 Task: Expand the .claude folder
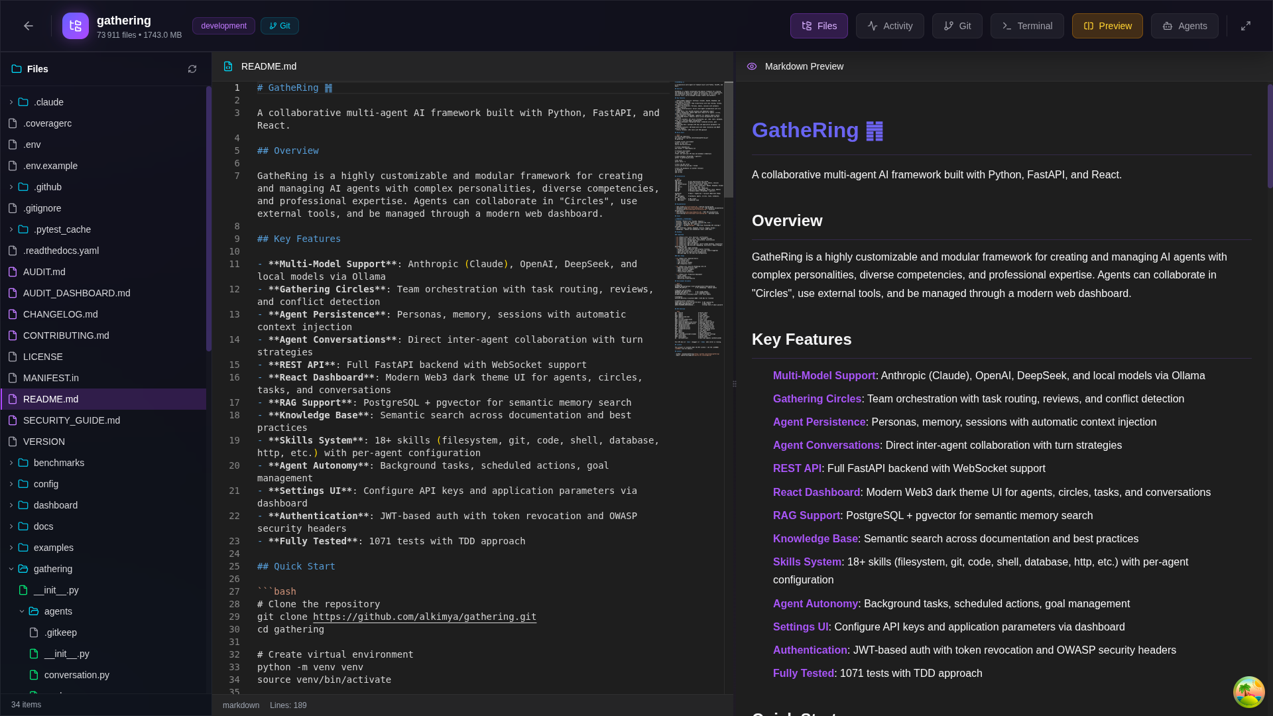coord(11,102)
